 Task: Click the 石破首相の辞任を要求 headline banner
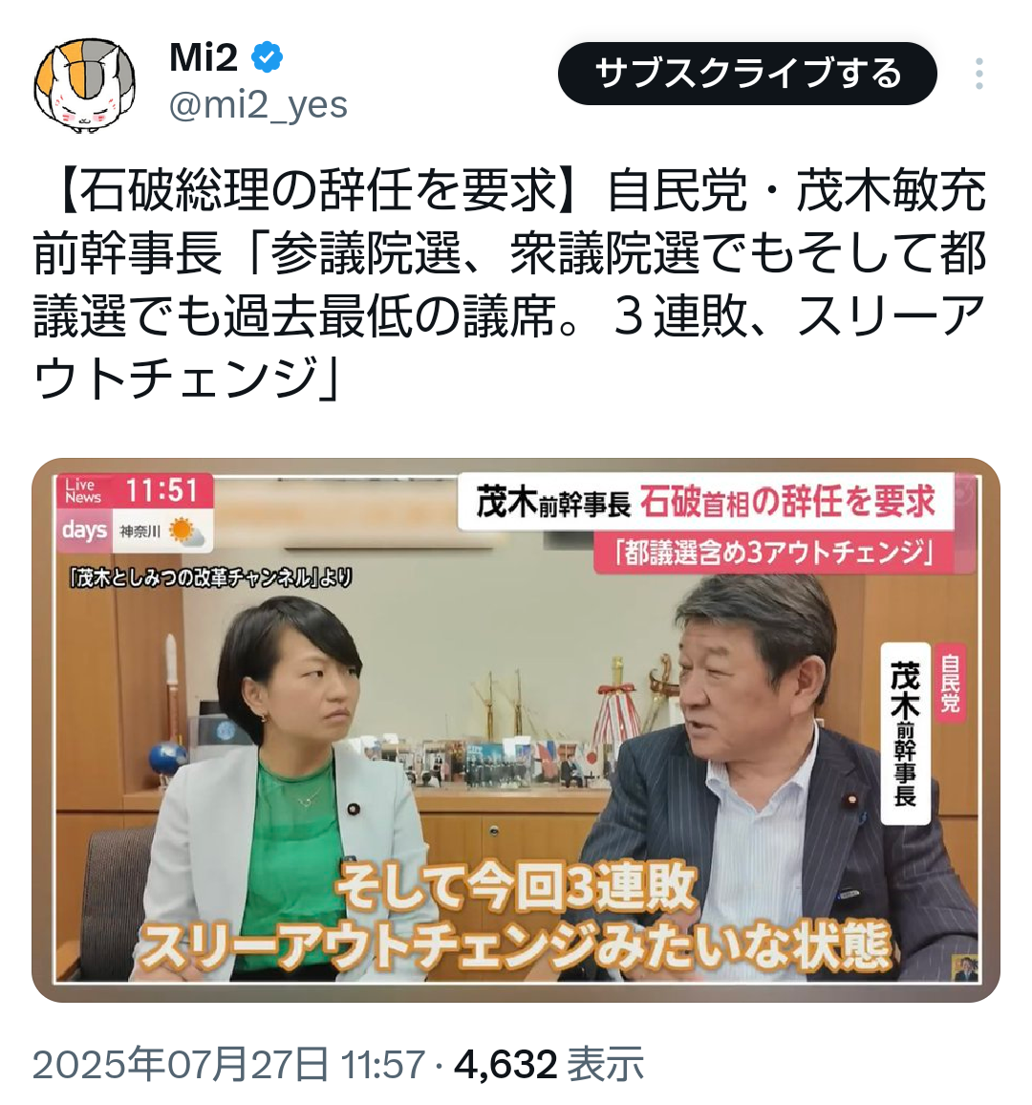click(706, 502)
